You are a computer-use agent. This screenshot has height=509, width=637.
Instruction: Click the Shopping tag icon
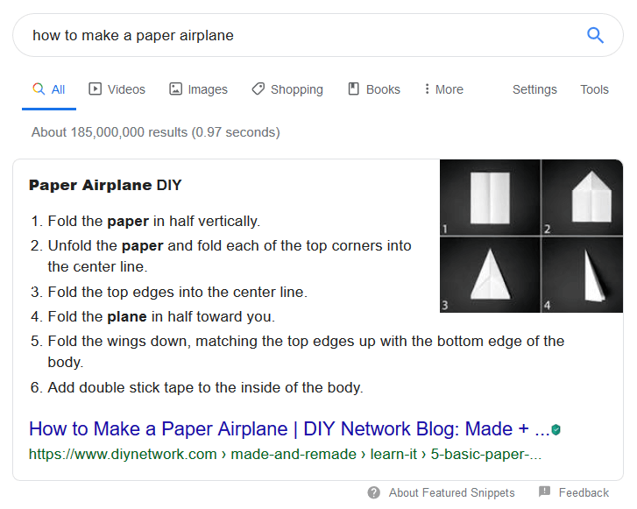coord(258,89)
